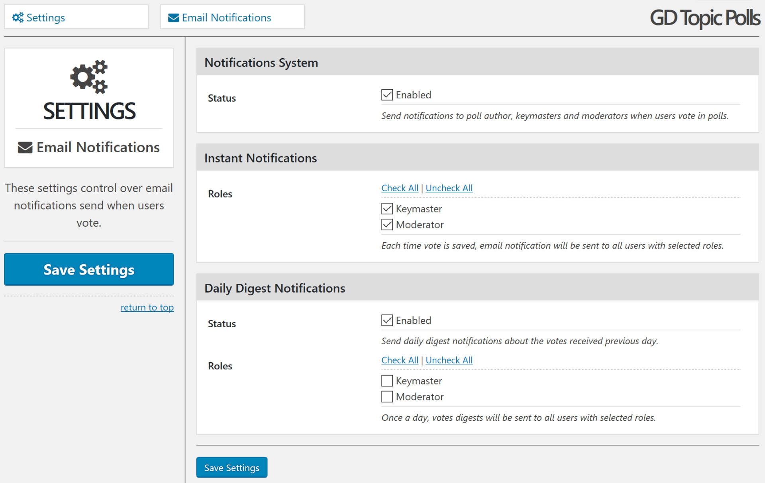Click the GD Topic Polls title
This screenshot has height=483, width=765.
(x=704, y=18)
